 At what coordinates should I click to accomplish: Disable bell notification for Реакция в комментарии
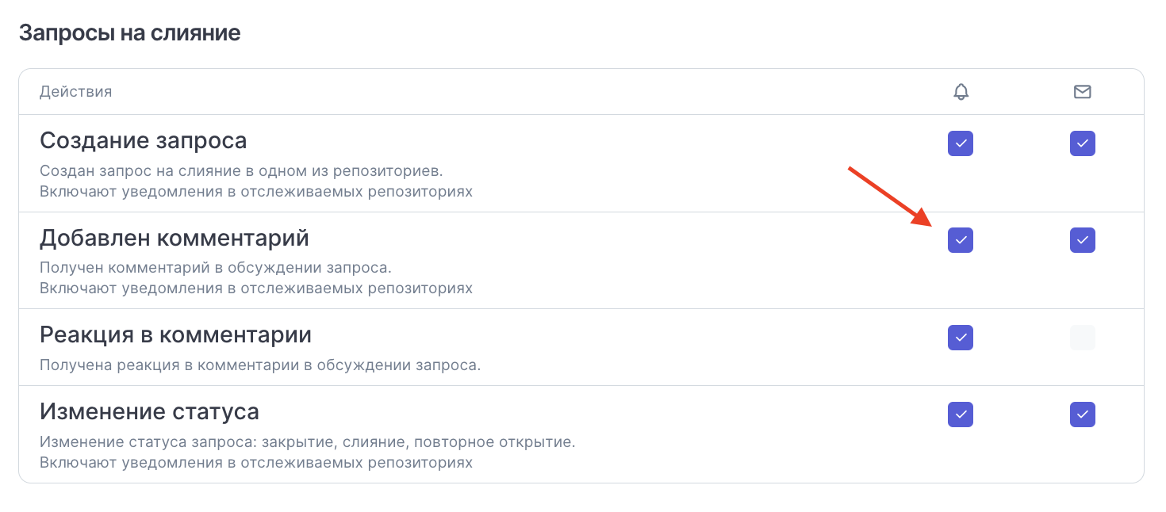pyautogui.click(x=961, y=338)
